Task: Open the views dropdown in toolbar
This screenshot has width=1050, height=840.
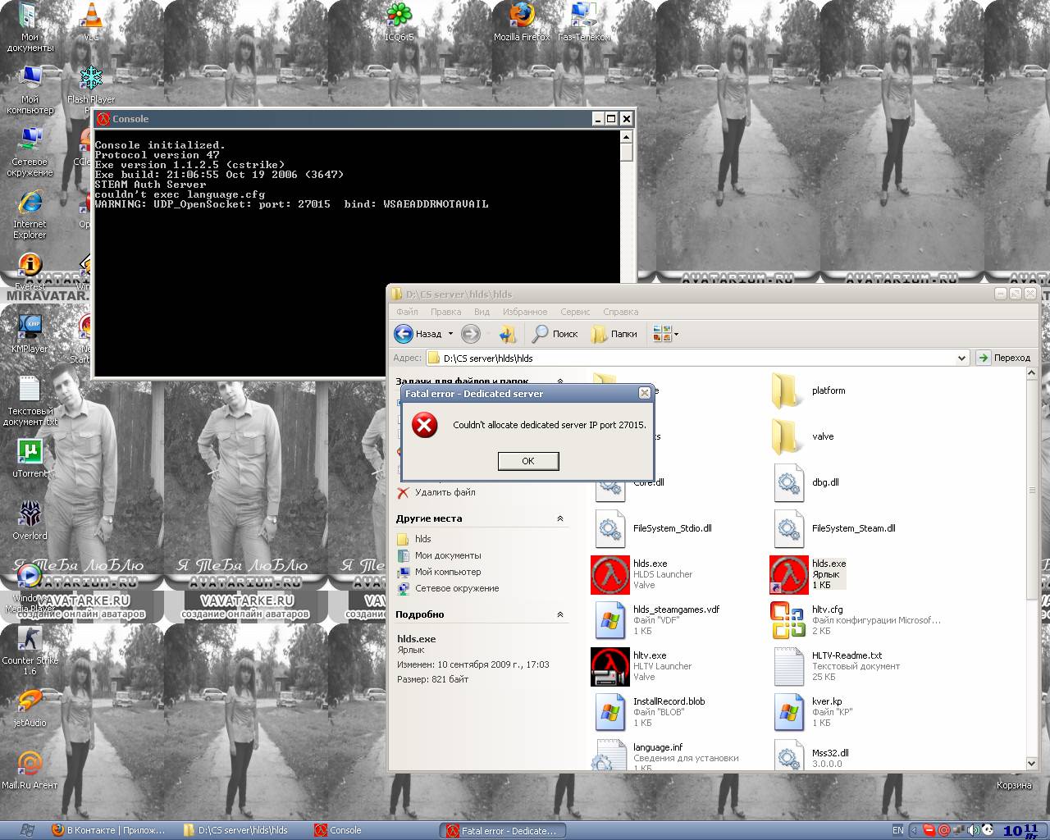Action: point(665,334)
